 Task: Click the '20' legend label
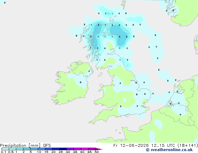(x=53, y=152)
